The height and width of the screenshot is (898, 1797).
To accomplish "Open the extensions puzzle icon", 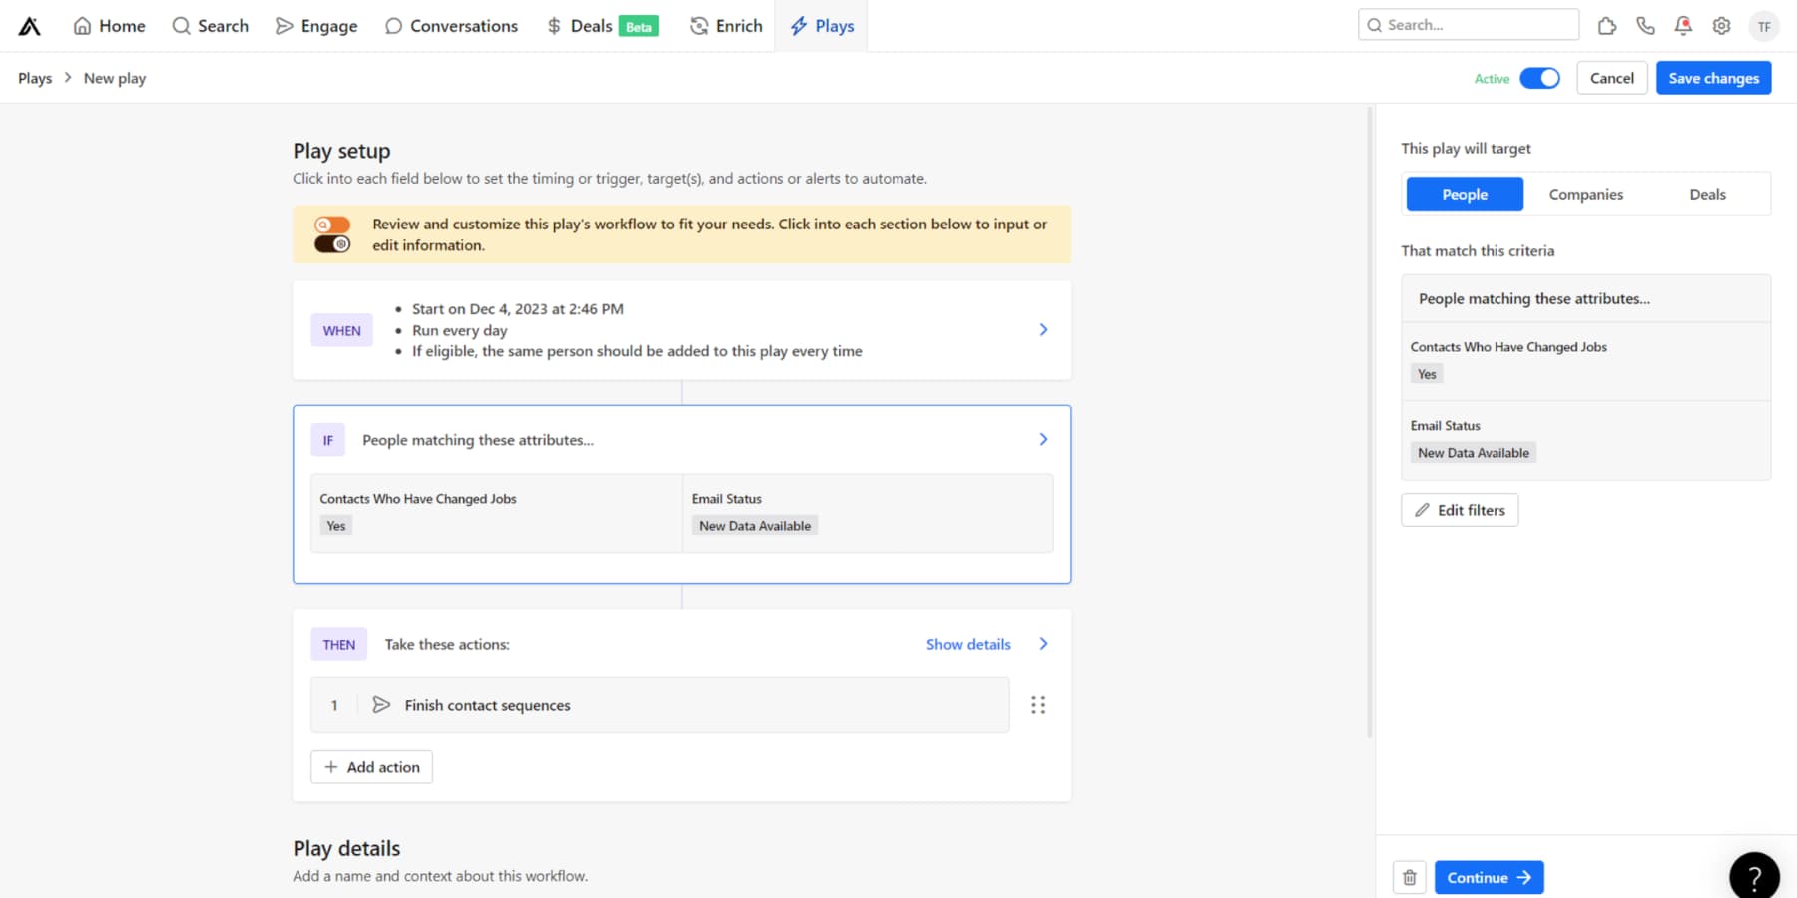I will pos(1606,26).
